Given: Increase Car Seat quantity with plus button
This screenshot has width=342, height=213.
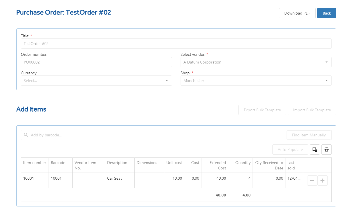Looking at the screenshot, I should click(x=322, y=181).
